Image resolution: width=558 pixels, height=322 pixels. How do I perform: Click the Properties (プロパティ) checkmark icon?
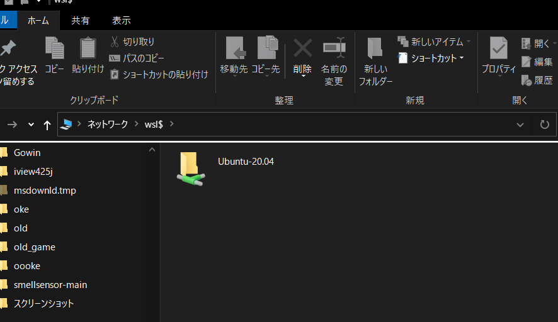pyautogui.click(x=499, y=48)
